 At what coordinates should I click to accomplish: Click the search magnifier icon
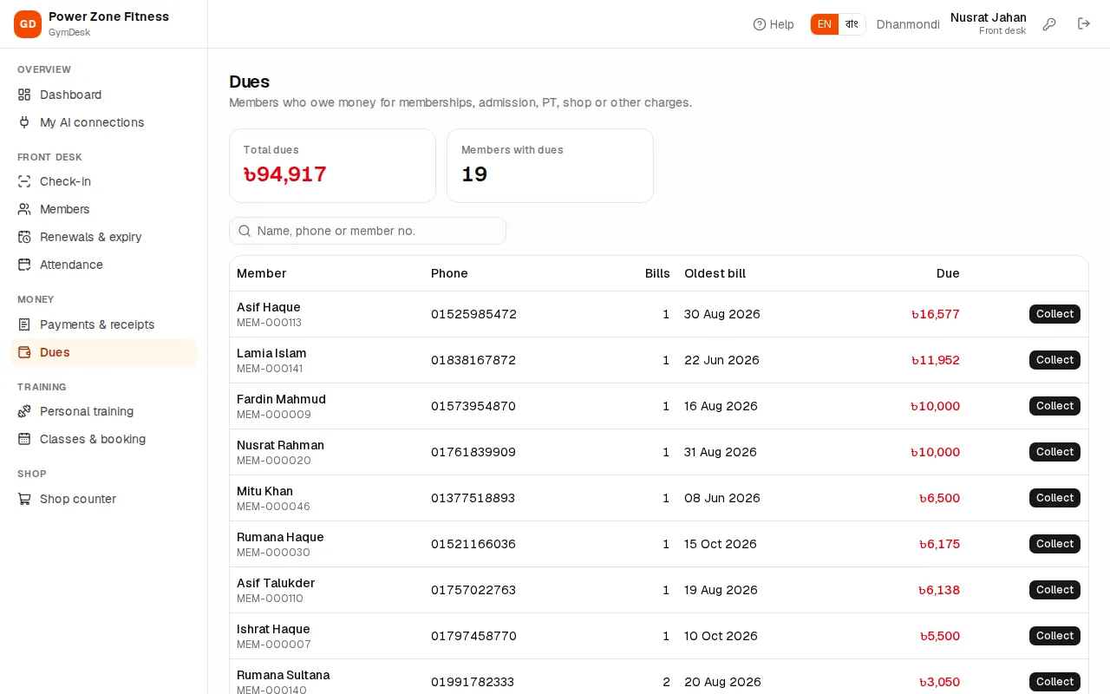click(245, 231)
